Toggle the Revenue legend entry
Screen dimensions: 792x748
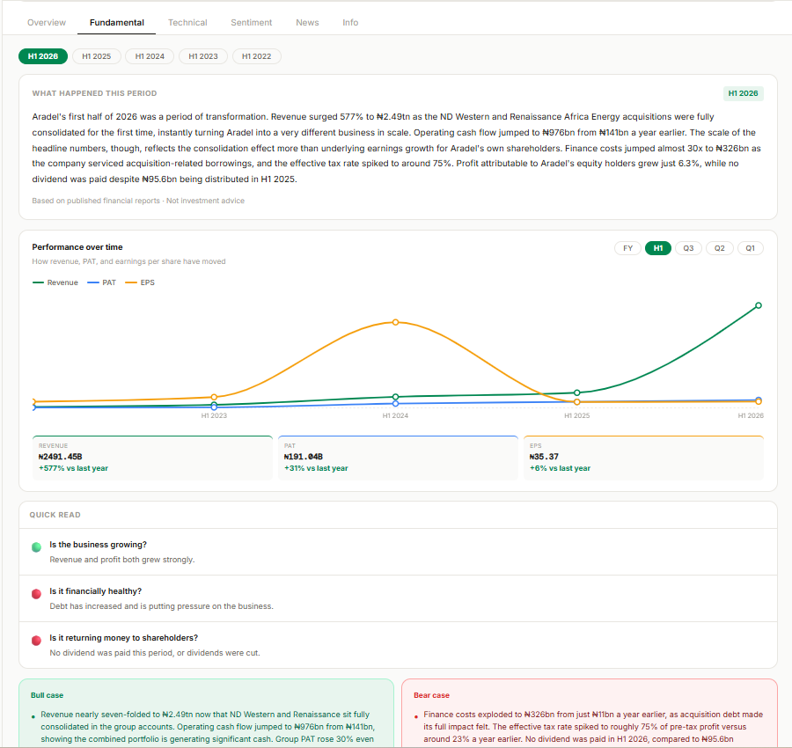tap(55, 282)
